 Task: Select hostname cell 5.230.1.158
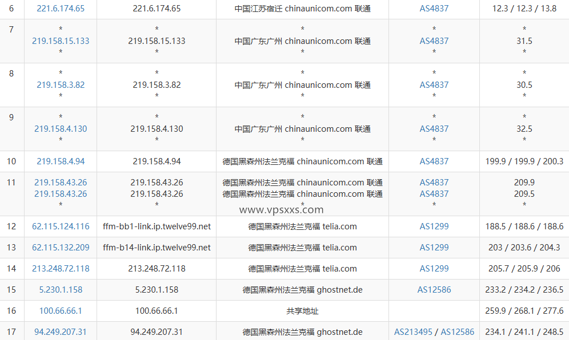157,290
